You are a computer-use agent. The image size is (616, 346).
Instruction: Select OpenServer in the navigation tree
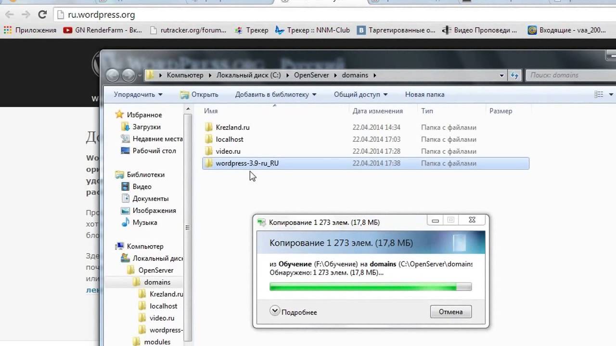[150, 270]
